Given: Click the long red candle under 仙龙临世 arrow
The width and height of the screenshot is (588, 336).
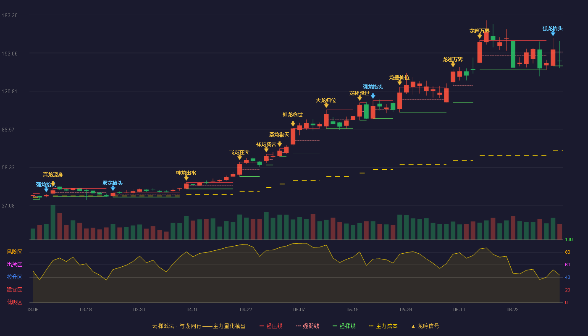Looking at the screenshot, I should [x=293, y=136].
